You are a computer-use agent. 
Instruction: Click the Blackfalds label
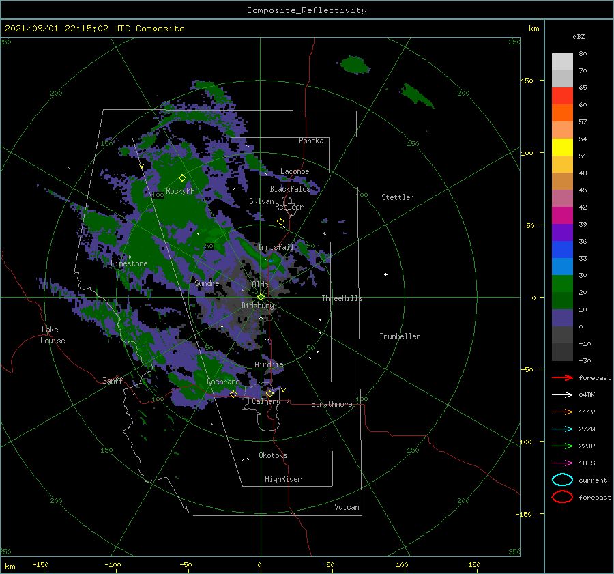290,189
